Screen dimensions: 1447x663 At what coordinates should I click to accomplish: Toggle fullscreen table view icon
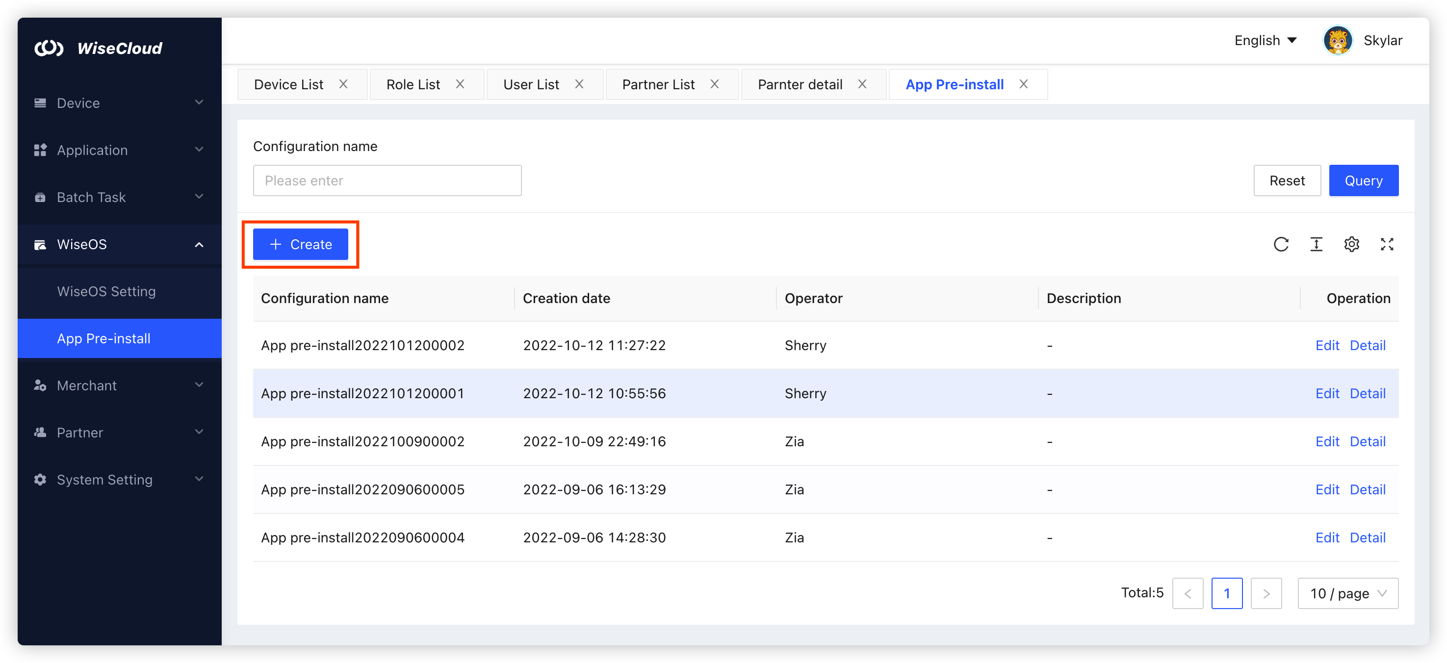point(1387,244)
